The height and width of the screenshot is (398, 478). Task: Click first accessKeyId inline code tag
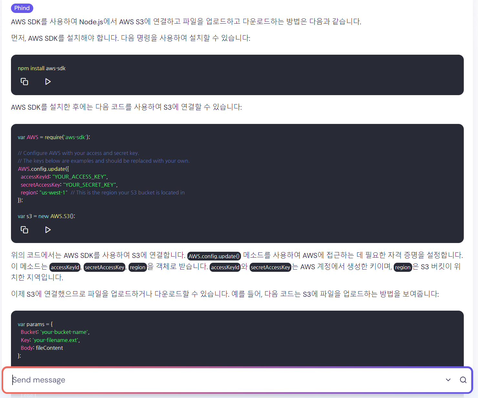65,267
